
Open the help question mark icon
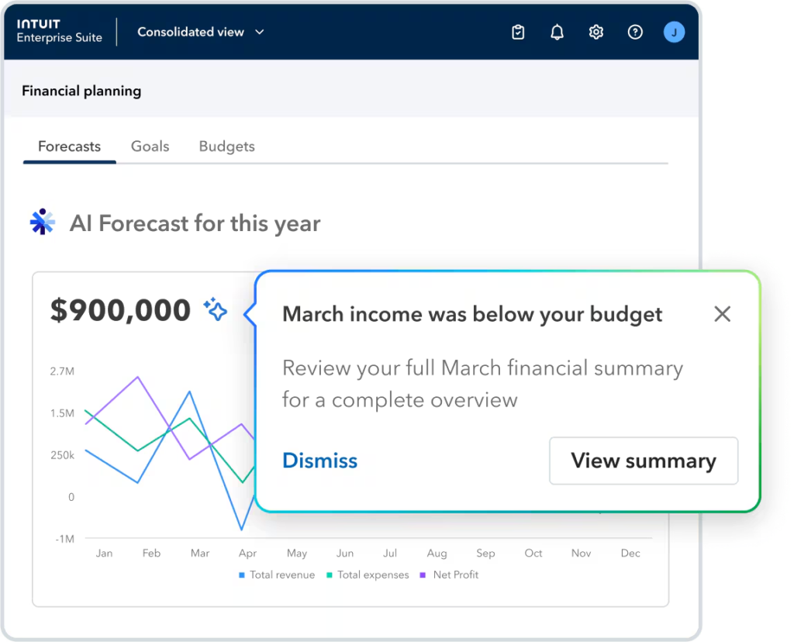click(635, 33)
